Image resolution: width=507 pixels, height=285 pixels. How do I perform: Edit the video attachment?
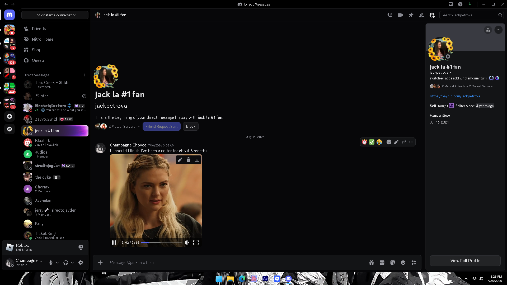click(180, 160)
